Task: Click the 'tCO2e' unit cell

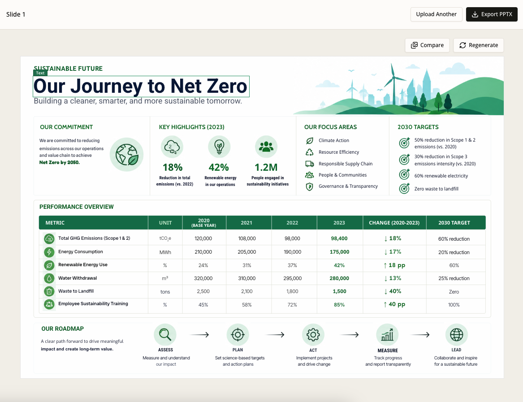Action: point(165,238)
